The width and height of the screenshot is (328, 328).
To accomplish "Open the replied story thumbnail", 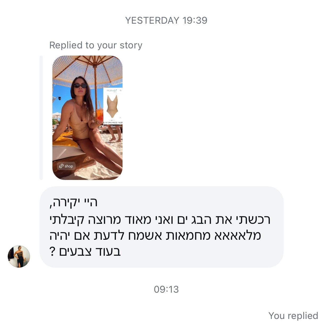I will (x=87, y=118).
